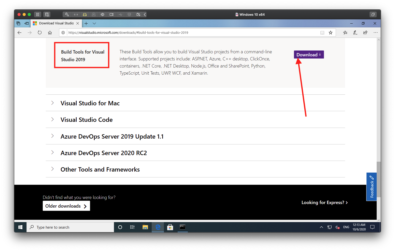Click the VMware printer device icon
The image size is (395, 251).
tap(129, 14)
